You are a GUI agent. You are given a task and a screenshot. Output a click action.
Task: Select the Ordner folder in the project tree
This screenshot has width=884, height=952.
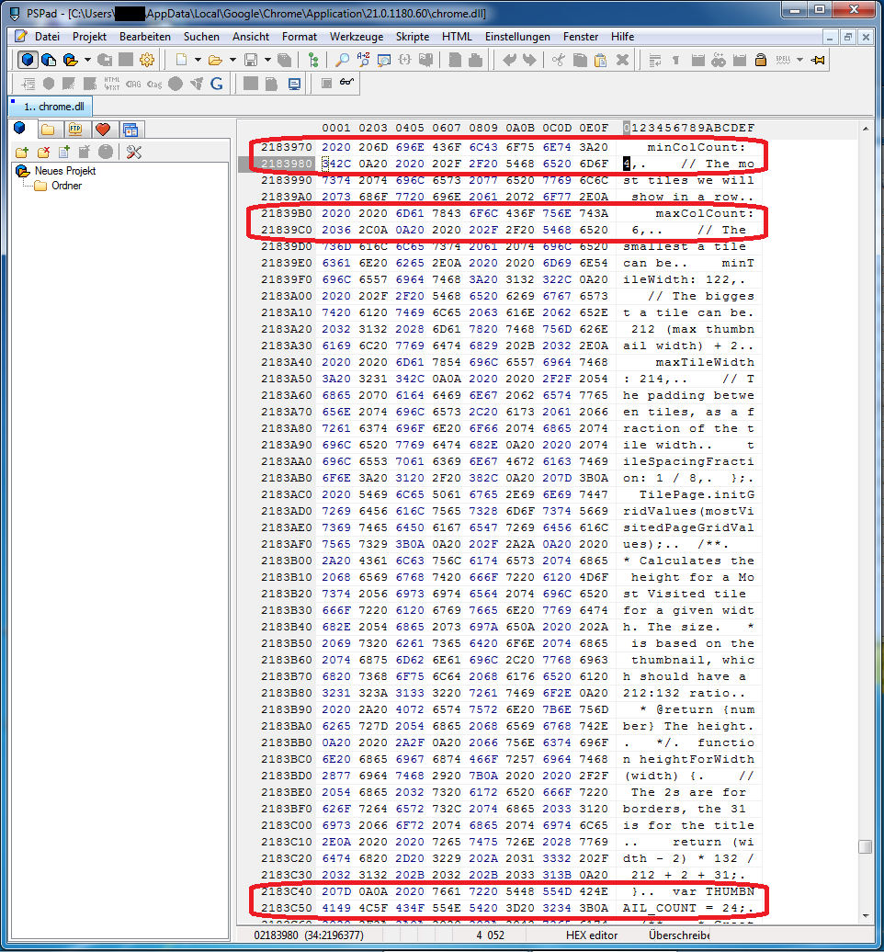point(67,185)
